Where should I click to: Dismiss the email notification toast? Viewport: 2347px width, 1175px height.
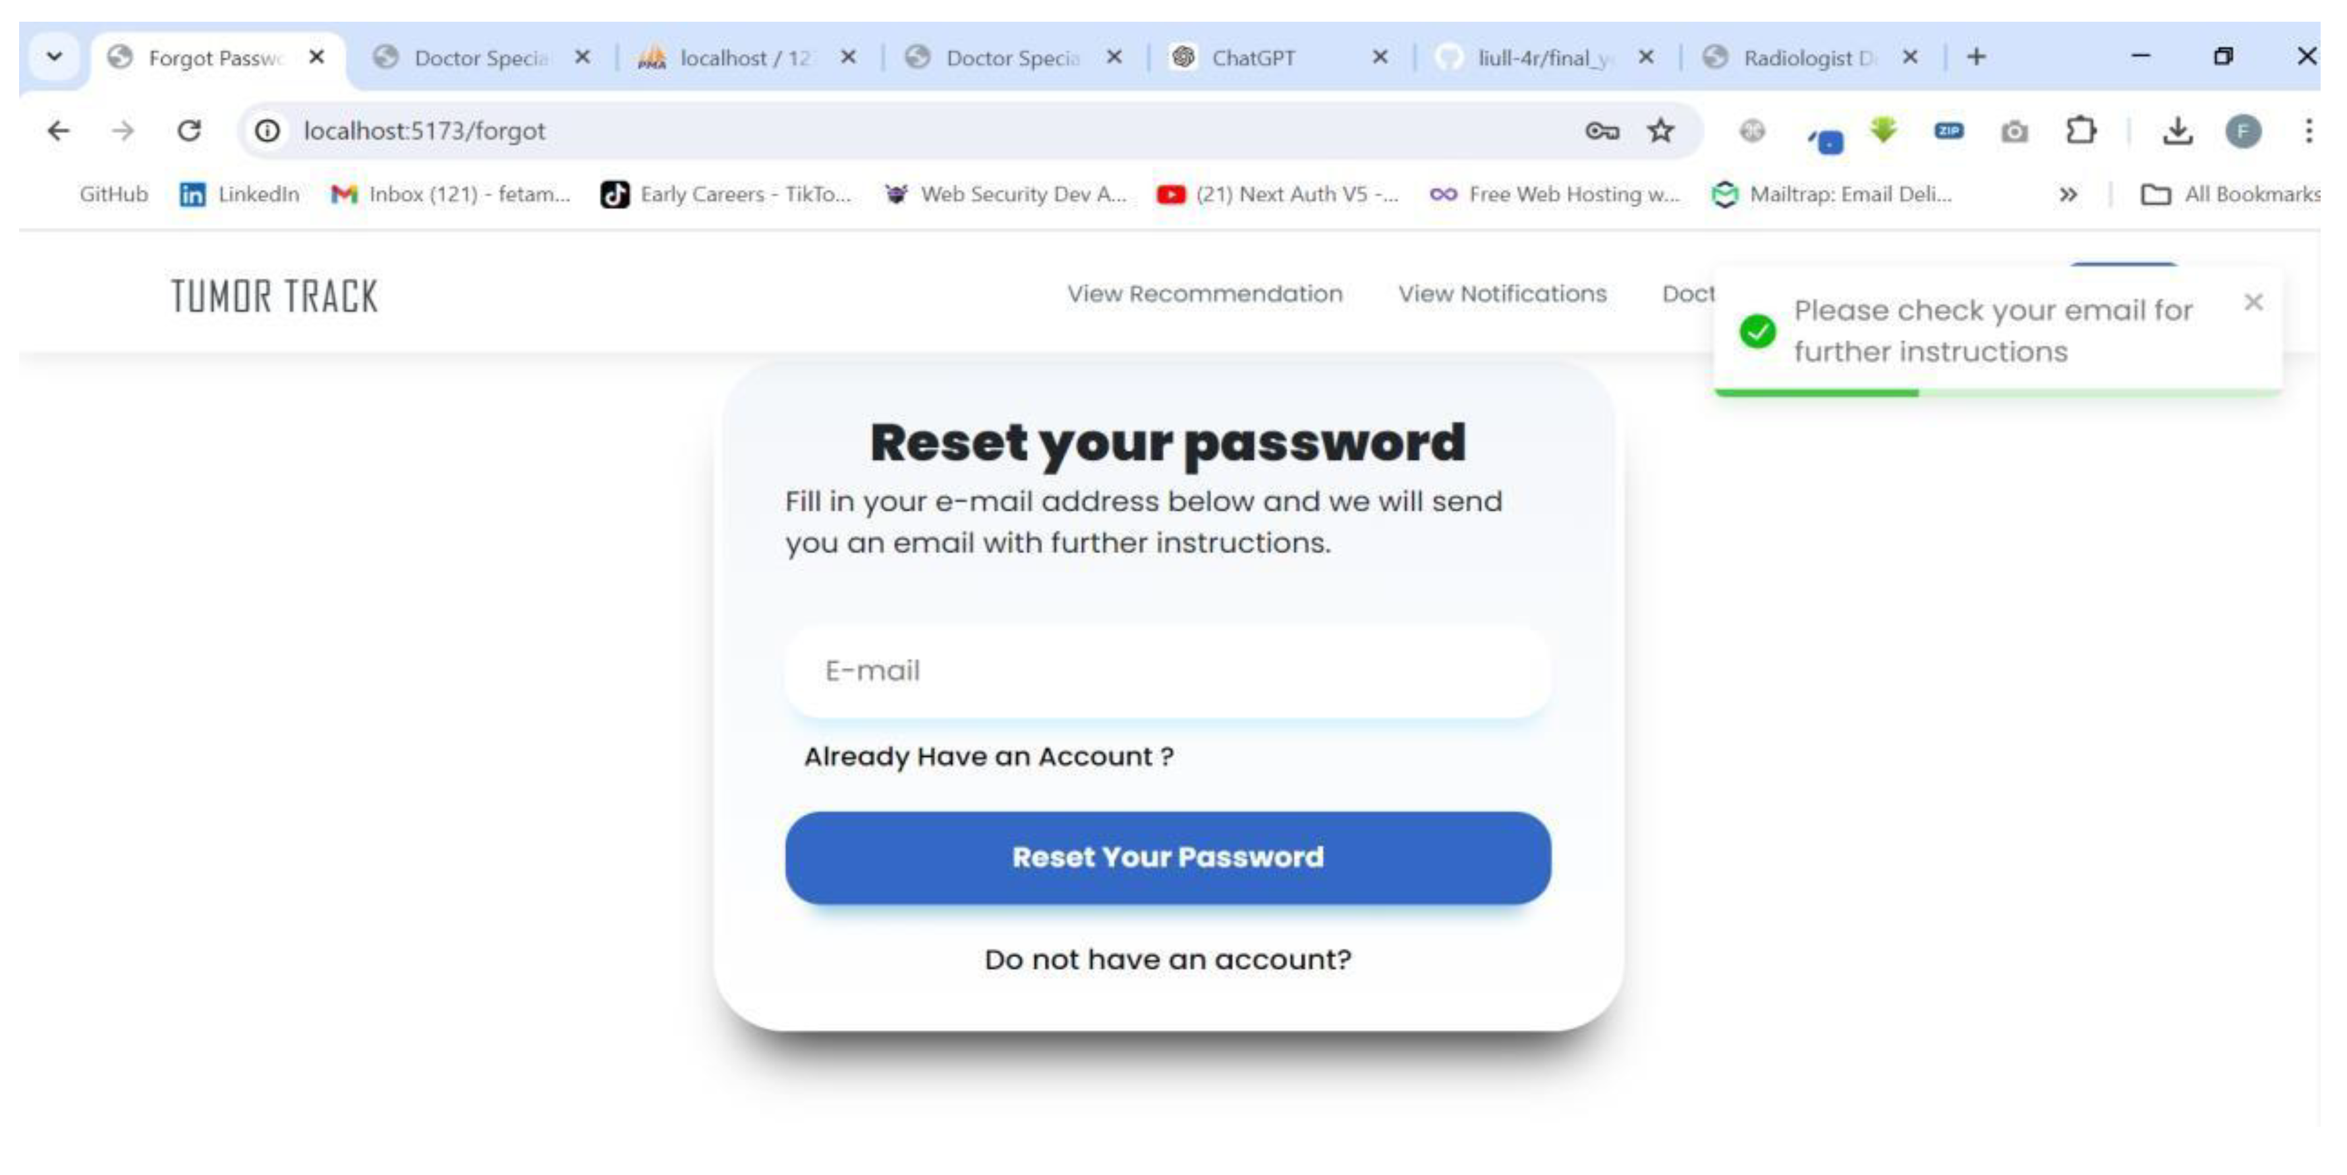(x=2253, y=302)
